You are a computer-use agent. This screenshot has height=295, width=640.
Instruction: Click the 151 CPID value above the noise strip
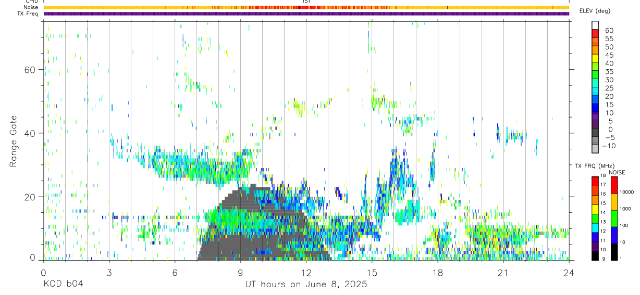[x=306, y=2]
